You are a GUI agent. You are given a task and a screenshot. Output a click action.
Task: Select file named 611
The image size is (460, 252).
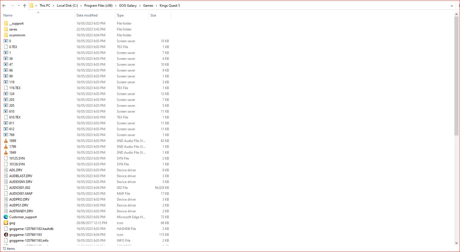[12, 123]
